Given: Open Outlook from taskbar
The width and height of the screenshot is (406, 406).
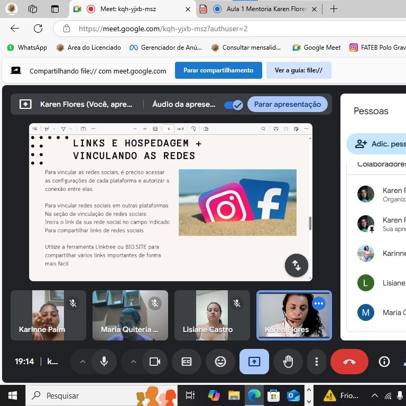Looking at the screenshot, I should [x=293, y=395].
